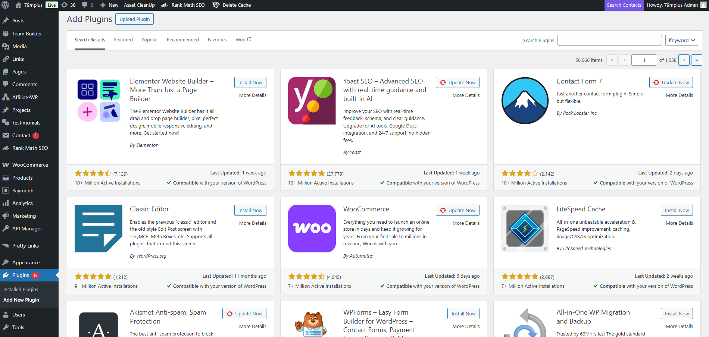
Task: Install the Classic Editor plugin
Action: point(250,210)
